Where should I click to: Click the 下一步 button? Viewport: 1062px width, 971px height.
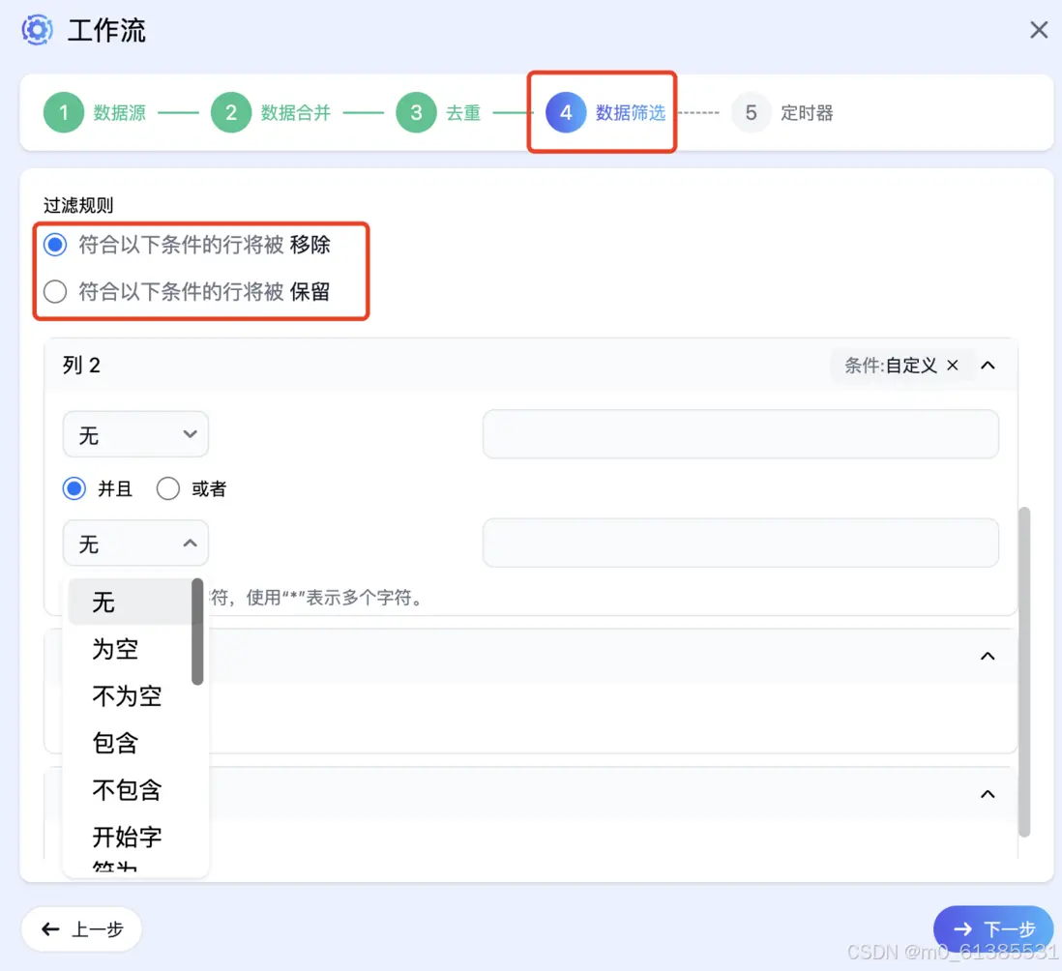(x=994, y=928)
